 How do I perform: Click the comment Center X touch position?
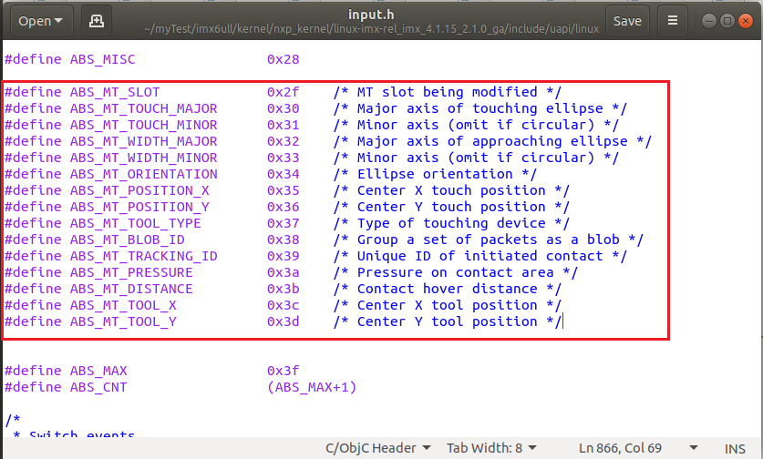[x=451, y=190]
